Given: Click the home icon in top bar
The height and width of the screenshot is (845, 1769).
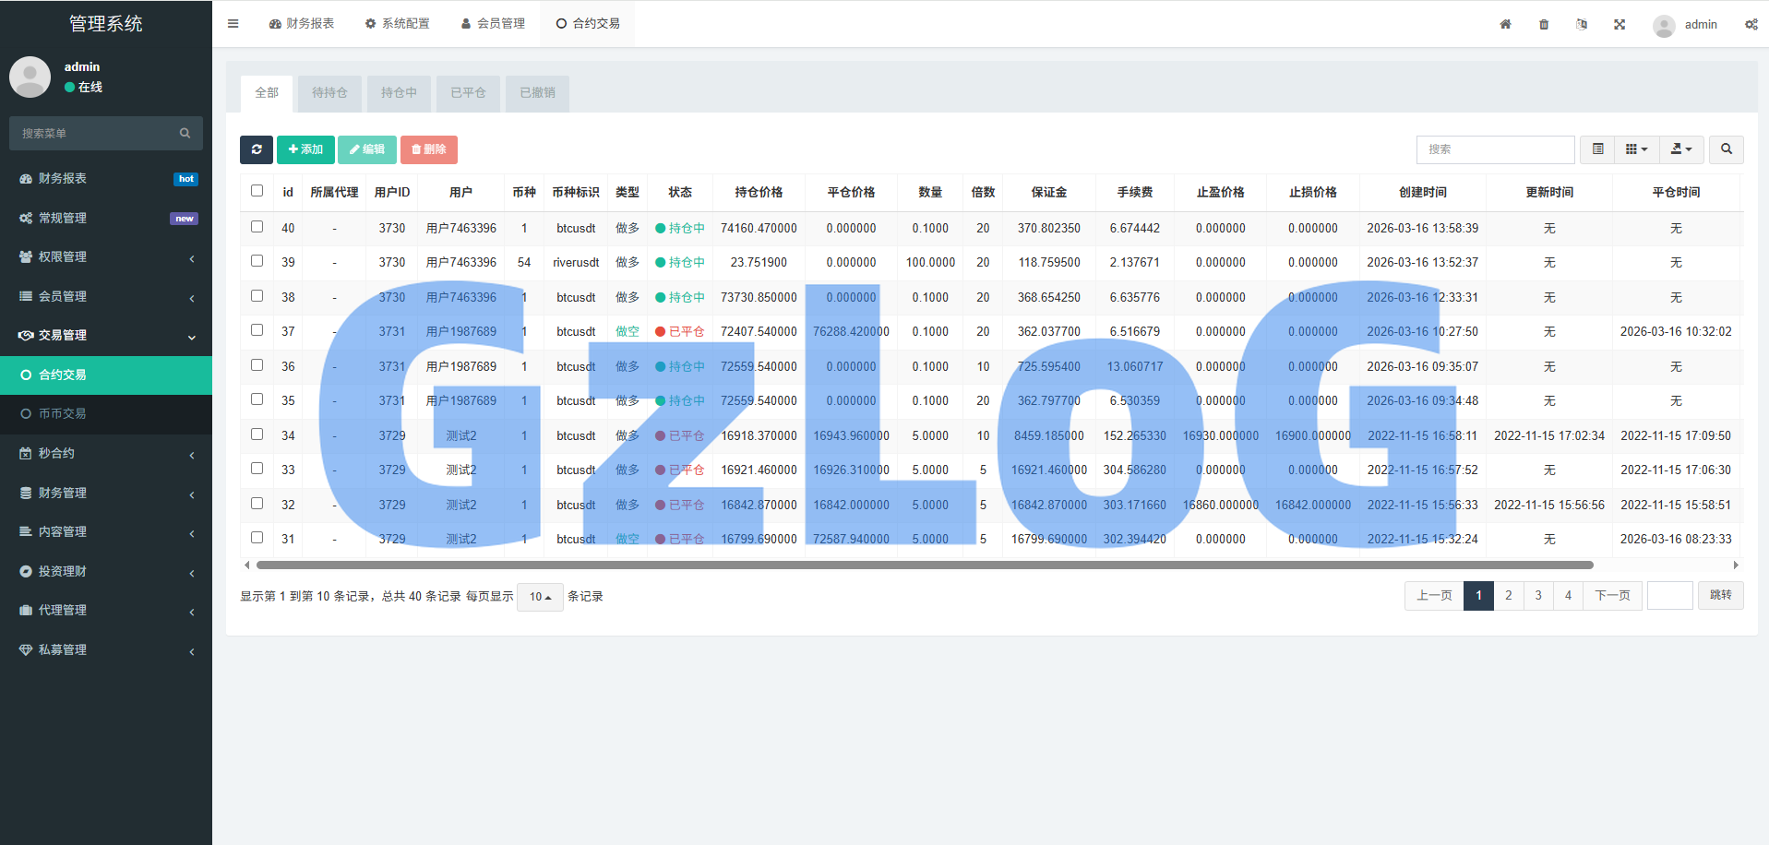Looking at the screenshot, I should coord(1505,24).
